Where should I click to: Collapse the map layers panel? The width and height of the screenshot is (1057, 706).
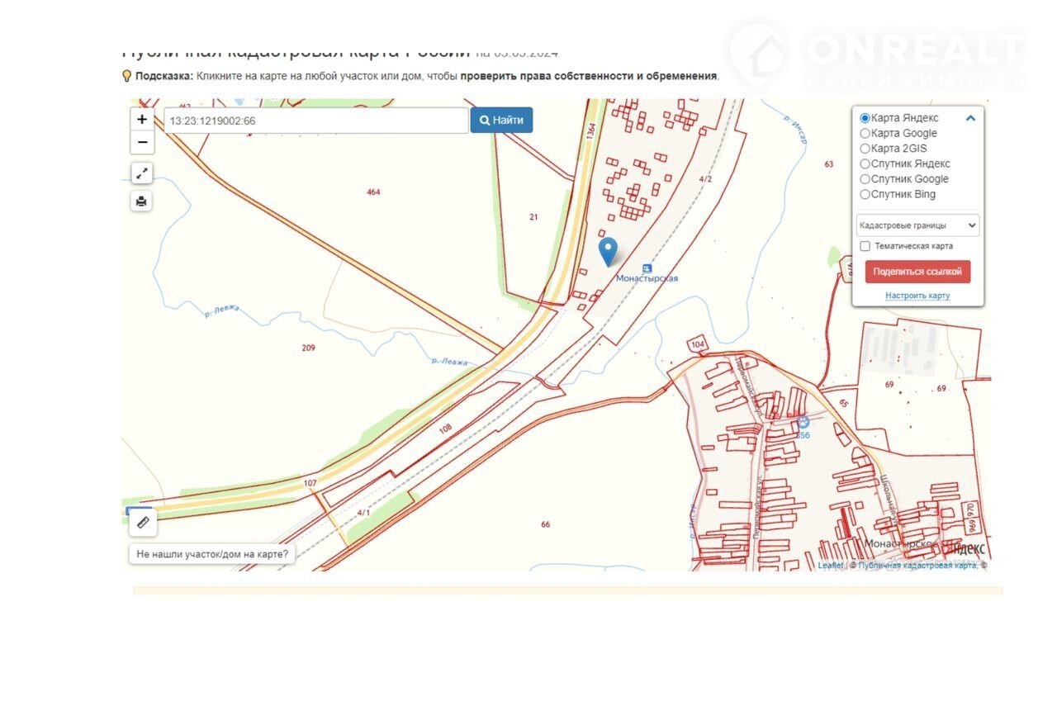[970, 118]
